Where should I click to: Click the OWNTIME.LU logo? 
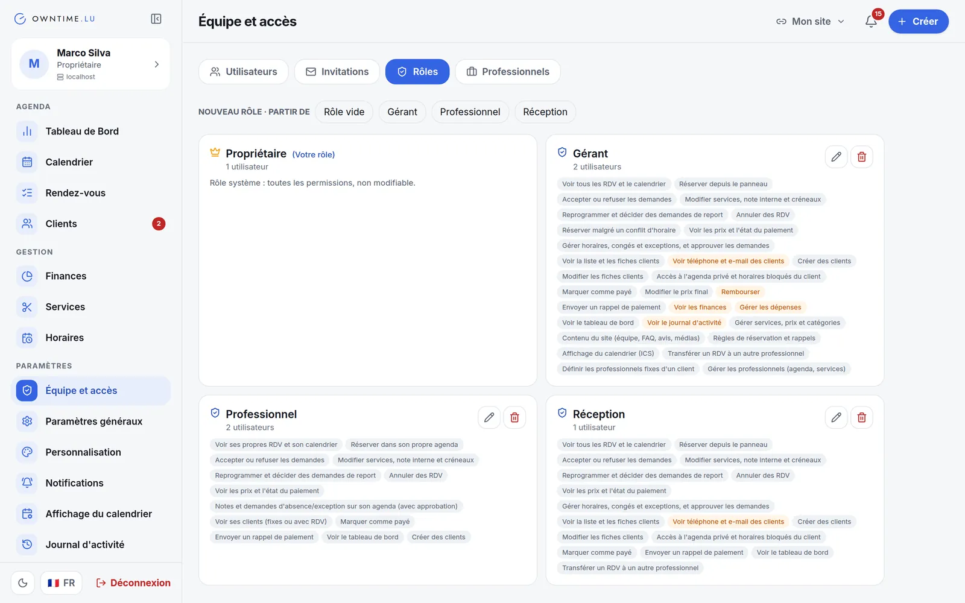[54, 19]
